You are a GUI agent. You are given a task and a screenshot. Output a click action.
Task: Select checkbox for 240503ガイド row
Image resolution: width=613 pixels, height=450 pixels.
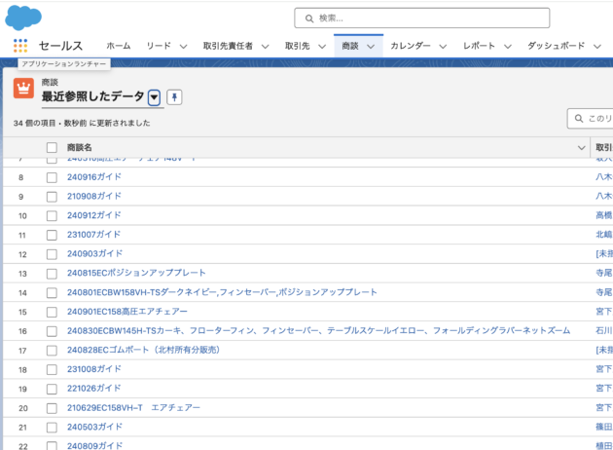[x=52, y=428]
